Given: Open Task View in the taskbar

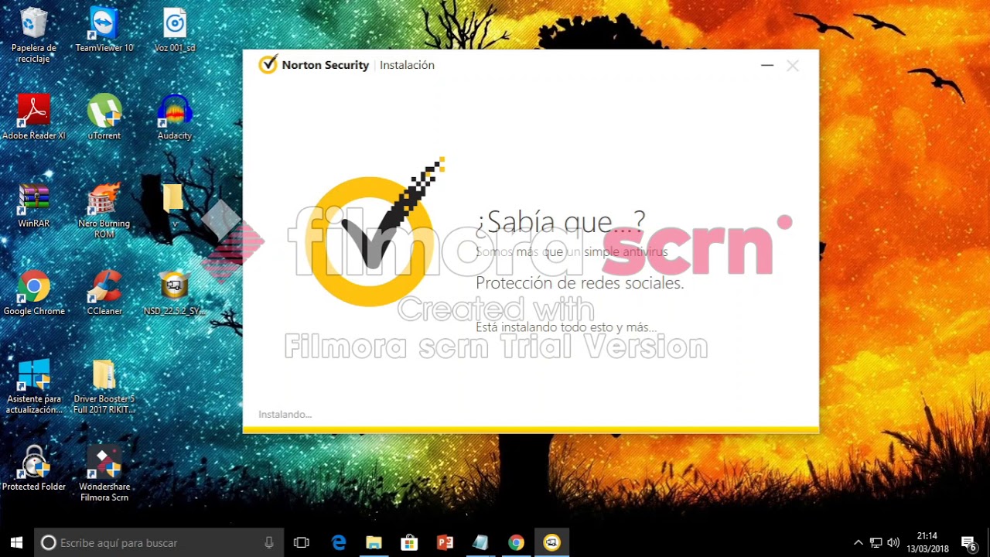Looking at the screenshot, I should pos(302,542).
